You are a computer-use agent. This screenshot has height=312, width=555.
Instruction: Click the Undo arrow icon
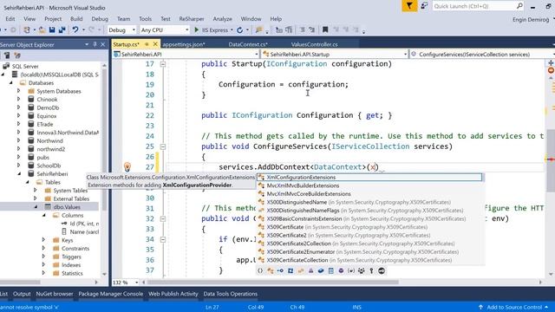click(75, 30)
